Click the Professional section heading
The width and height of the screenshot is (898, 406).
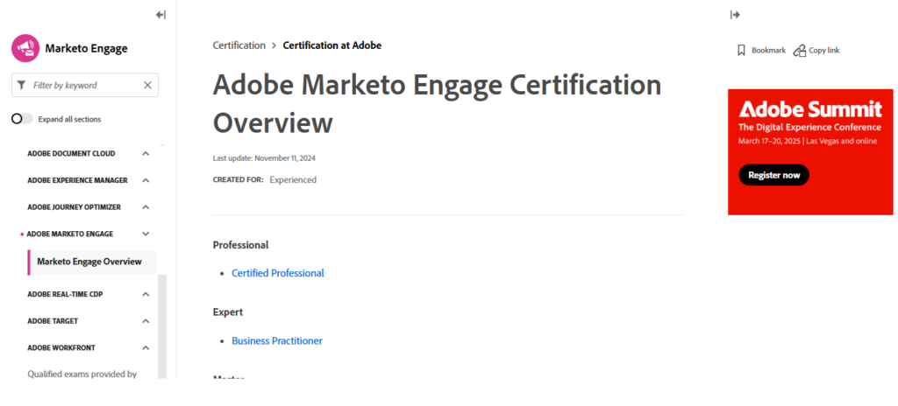pos(240,245)
